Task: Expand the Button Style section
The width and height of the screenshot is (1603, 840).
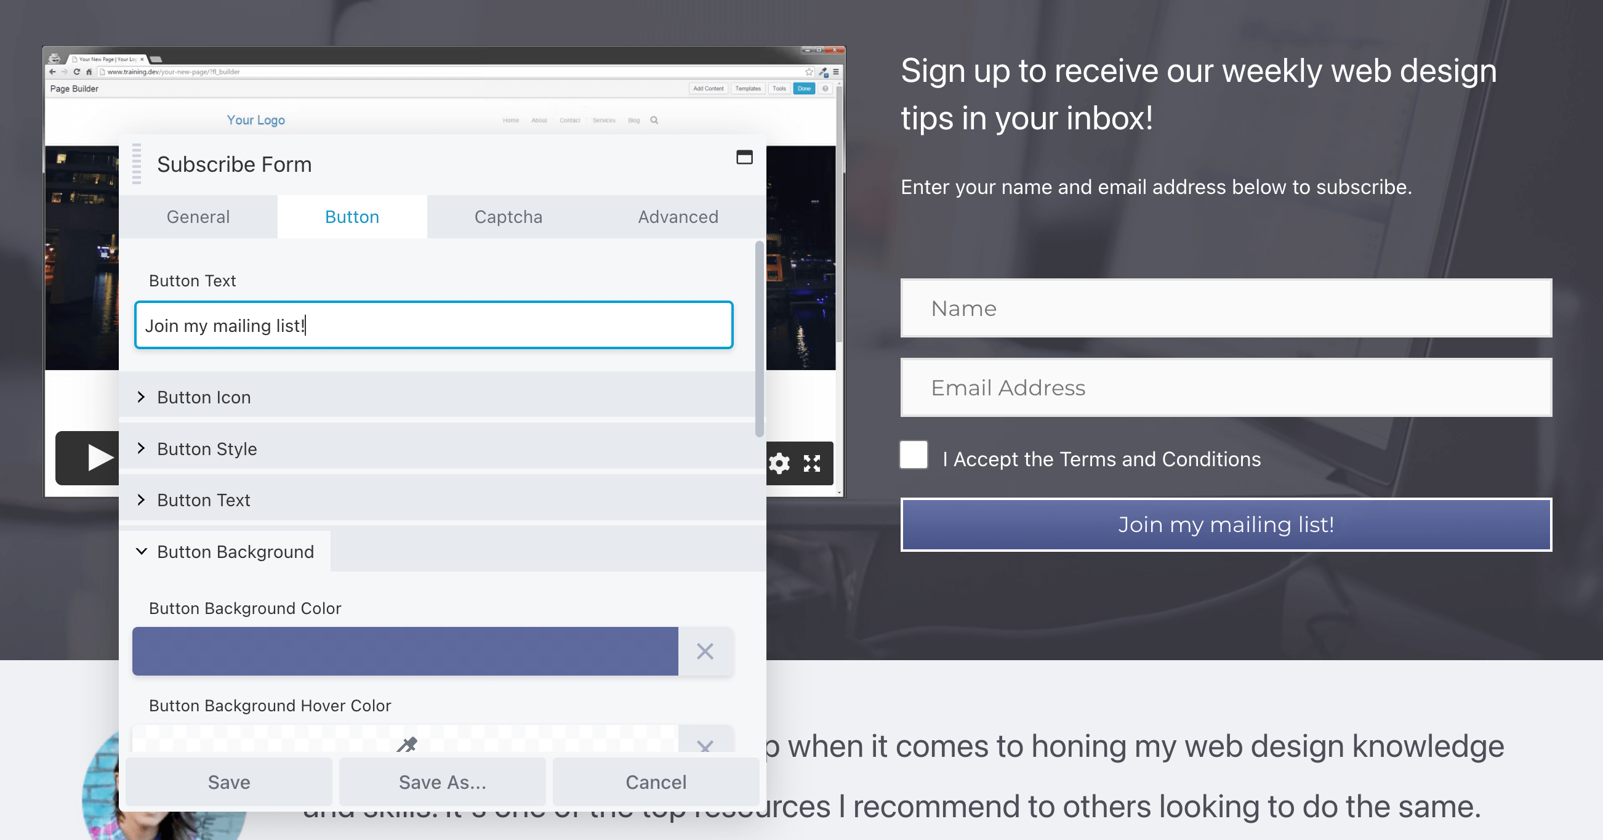Action: tap(207, 448)
